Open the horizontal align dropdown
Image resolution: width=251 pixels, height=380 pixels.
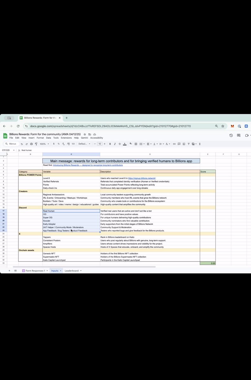tap(149, 144)
